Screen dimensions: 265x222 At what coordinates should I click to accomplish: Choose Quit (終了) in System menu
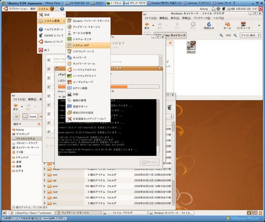point(51,50)
